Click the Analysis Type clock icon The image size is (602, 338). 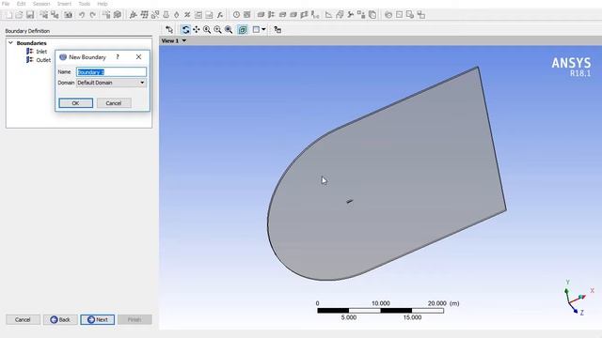click(236, 15)
